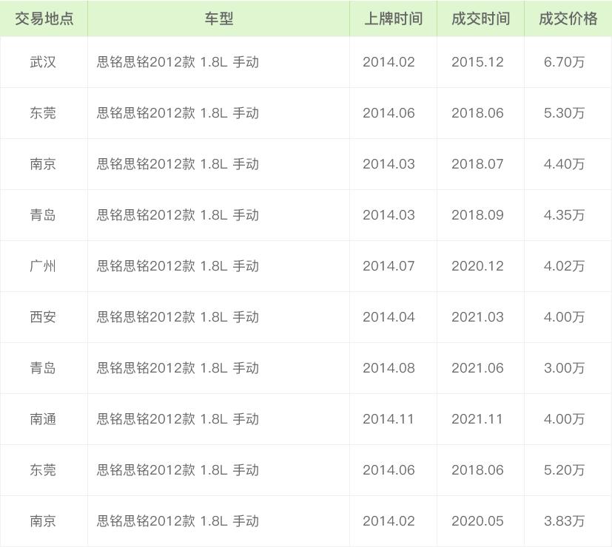Select deal date 2021.11
Viewport: 612px width, 547px height.
point(477,419)
